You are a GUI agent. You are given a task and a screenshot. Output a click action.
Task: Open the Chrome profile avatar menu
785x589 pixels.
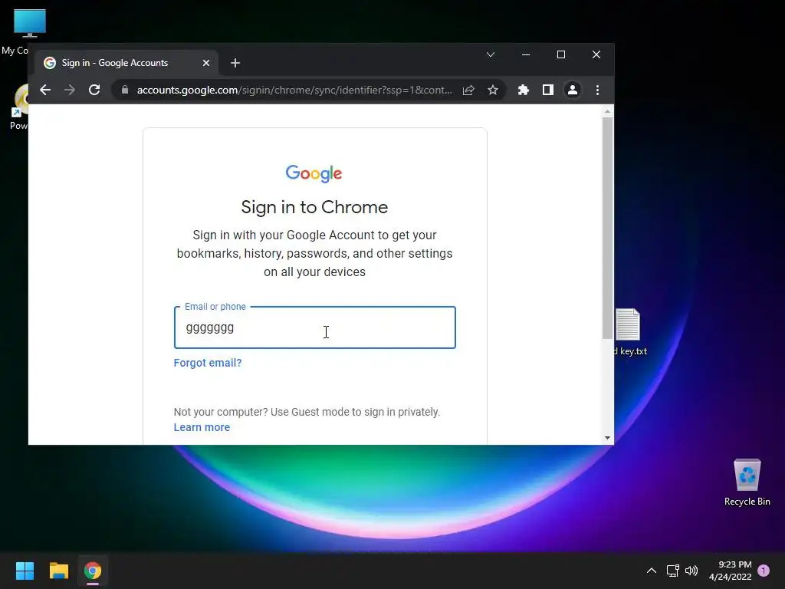(x=572, y=90)
